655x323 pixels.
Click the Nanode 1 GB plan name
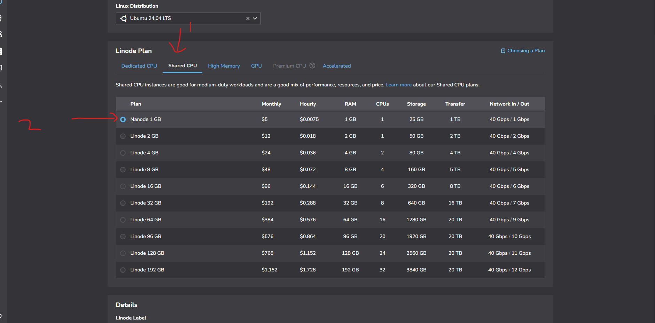pos(146,119)
